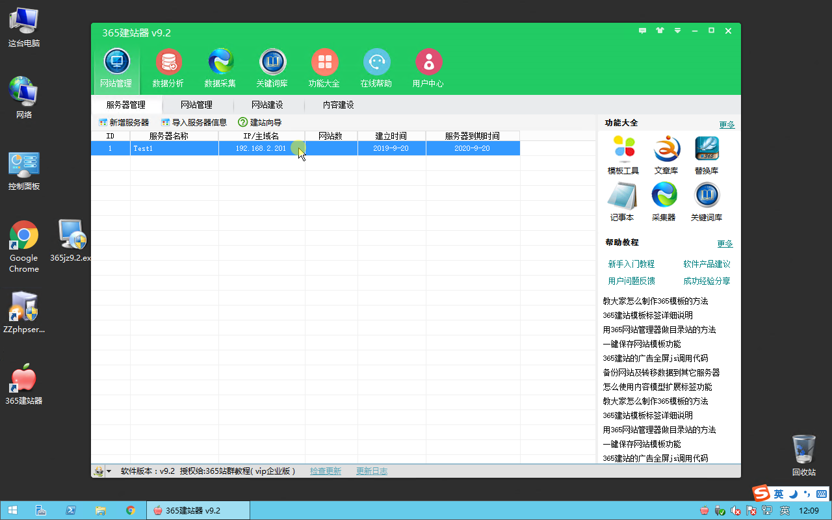Image resolution: width=832 pixels, height=520 pixels.
Task: Click the 导入服务器信息 button
Action: pos(194,122)
